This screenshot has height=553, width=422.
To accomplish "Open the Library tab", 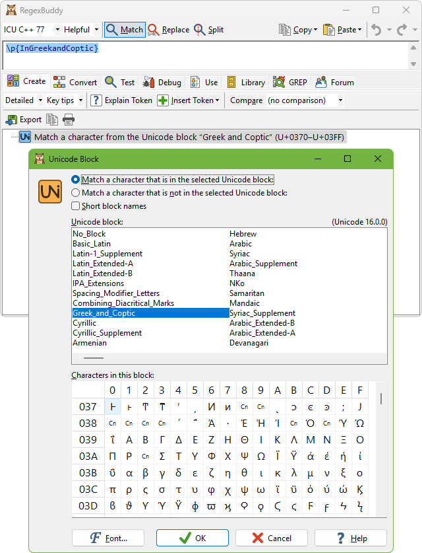I will (x=246, y=82).
